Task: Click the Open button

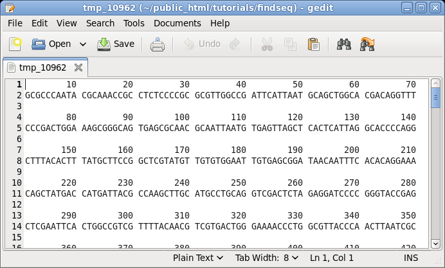Action: pos(51,44)
